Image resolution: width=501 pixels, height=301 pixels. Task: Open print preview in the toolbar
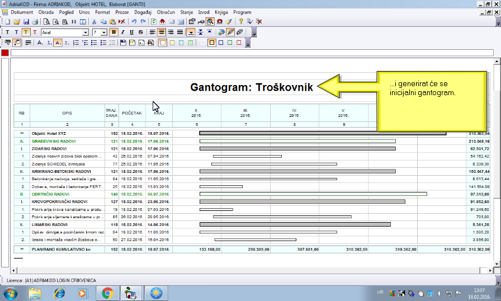46,22
